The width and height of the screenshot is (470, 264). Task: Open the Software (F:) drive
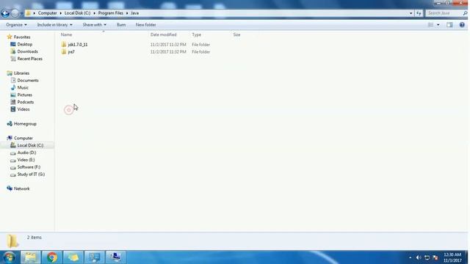click(x=29, y=167)
